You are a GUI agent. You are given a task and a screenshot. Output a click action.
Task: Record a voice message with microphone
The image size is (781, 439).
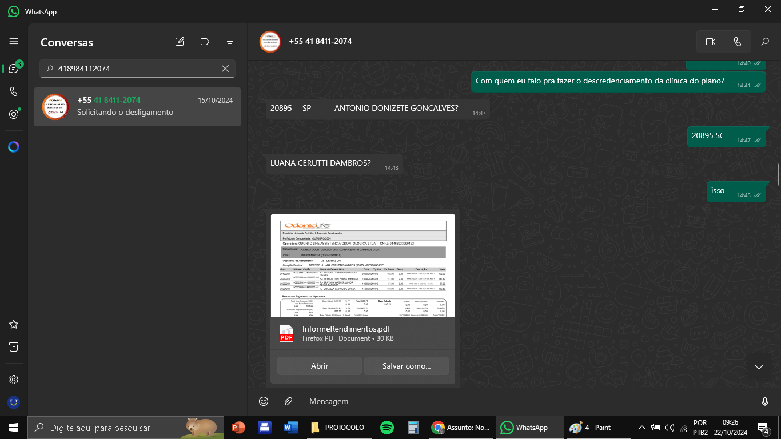(765, 402)
